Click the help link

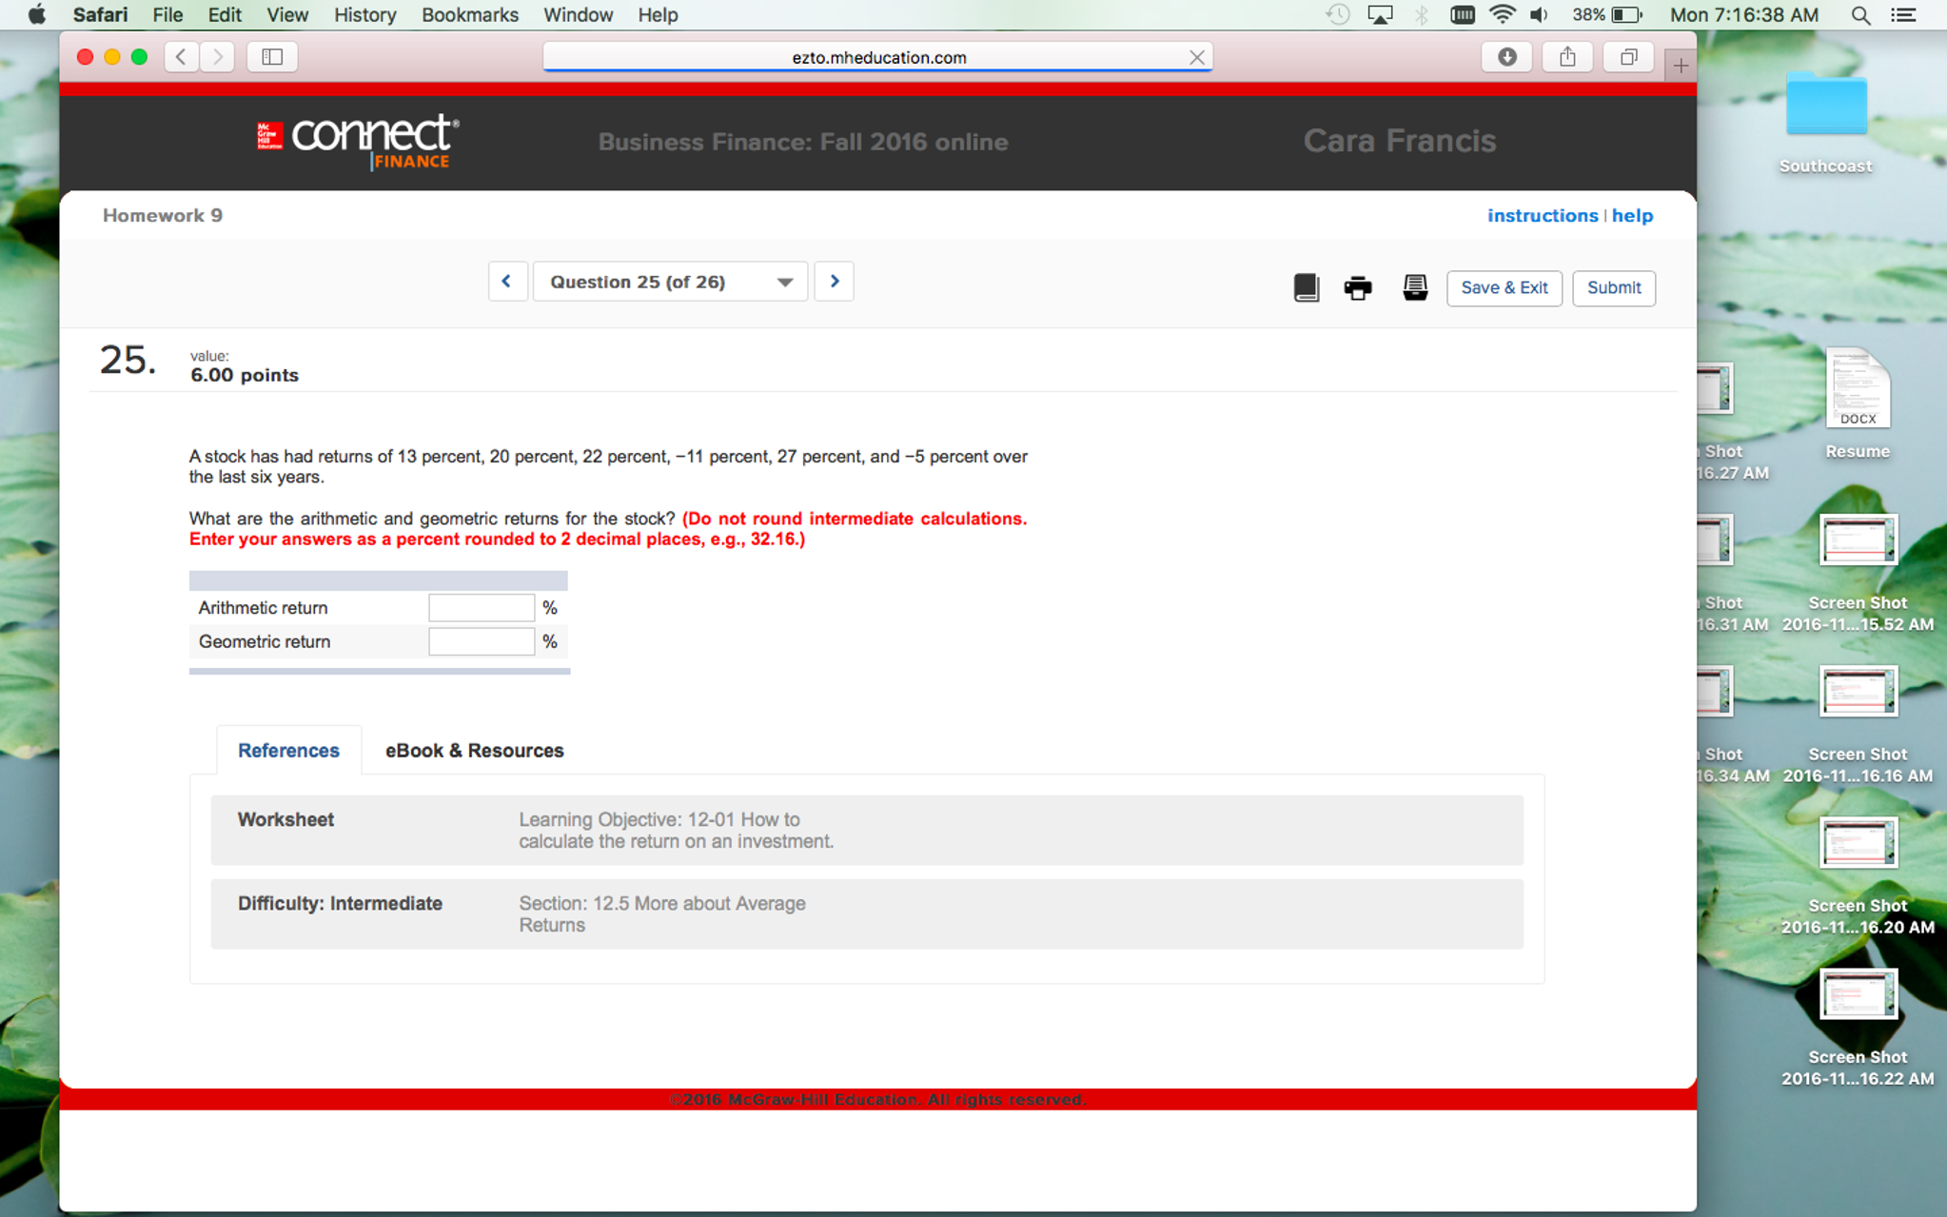pyautogui.click(x=1632, y=214)
